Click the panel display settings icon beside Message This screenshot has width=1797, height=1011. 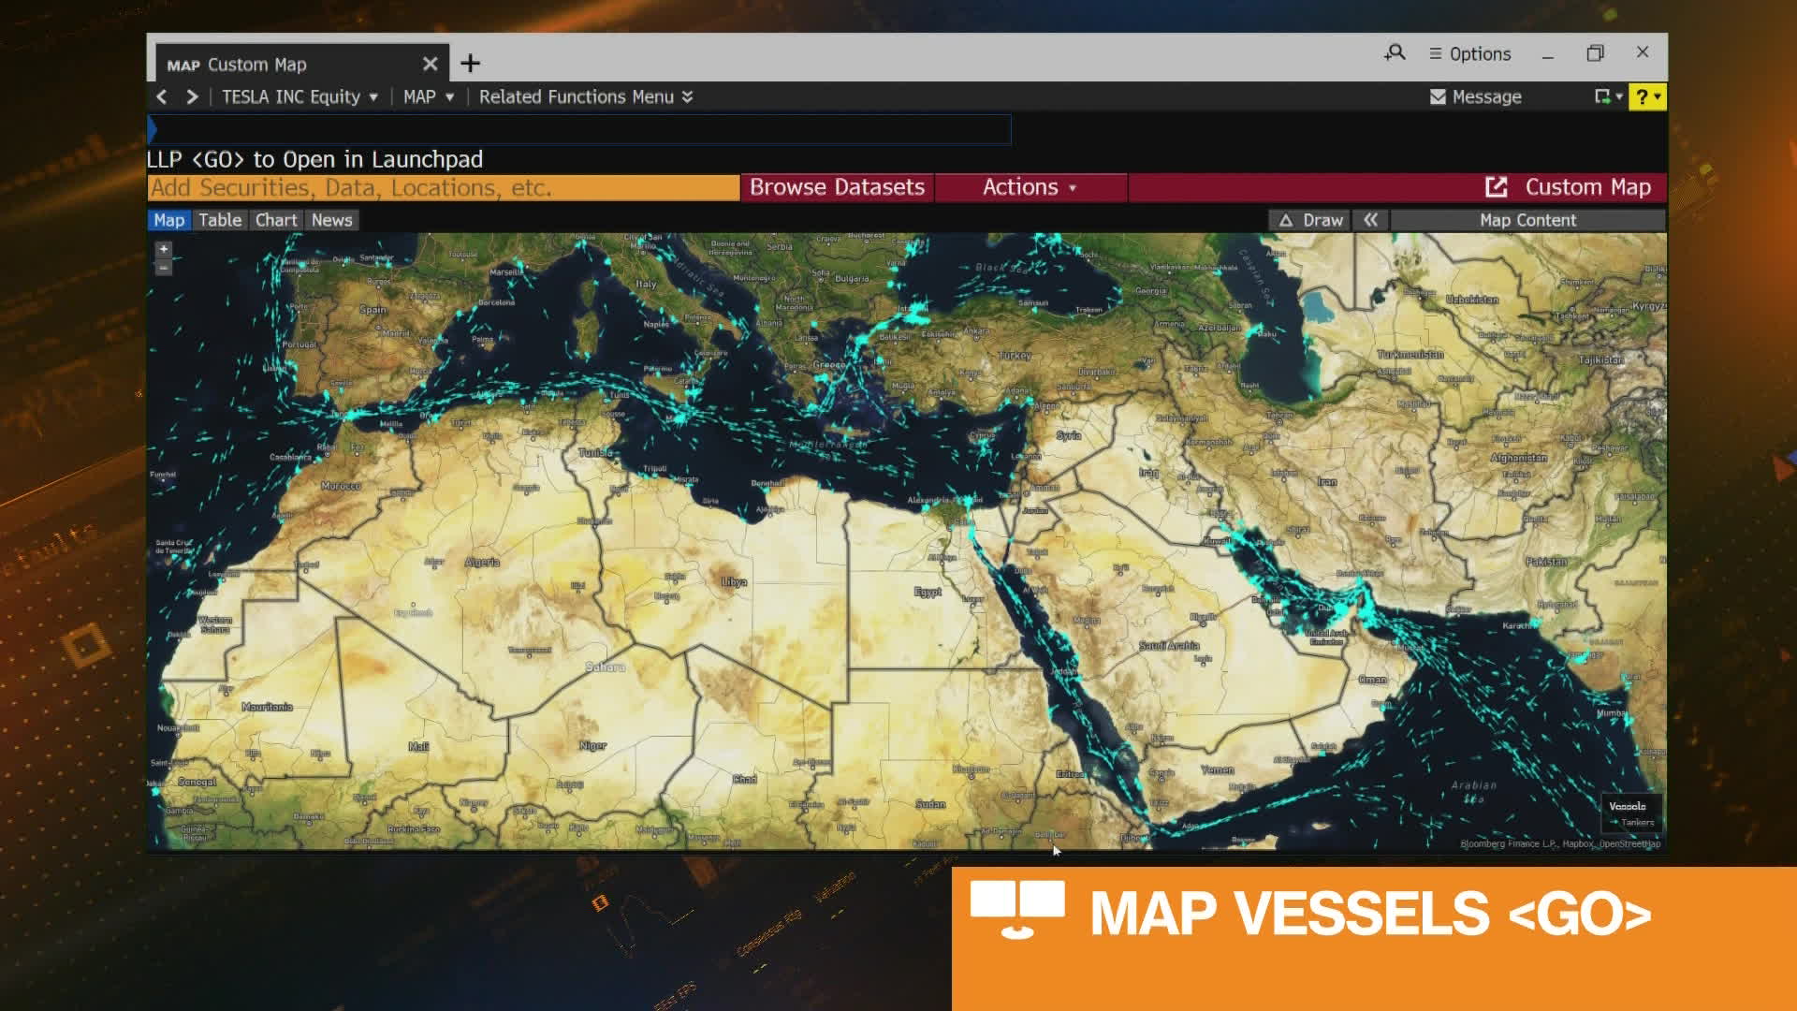pyautogui.click(x=1603, y=96)
